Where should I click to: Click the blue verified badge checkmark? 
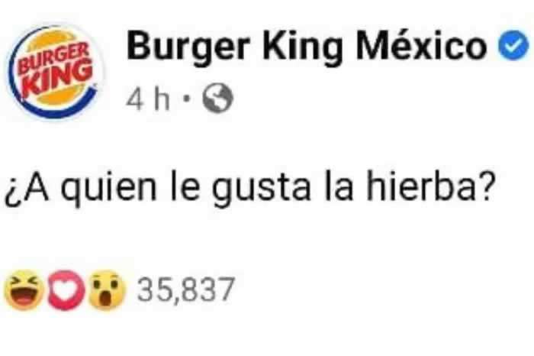coord(513,45)
